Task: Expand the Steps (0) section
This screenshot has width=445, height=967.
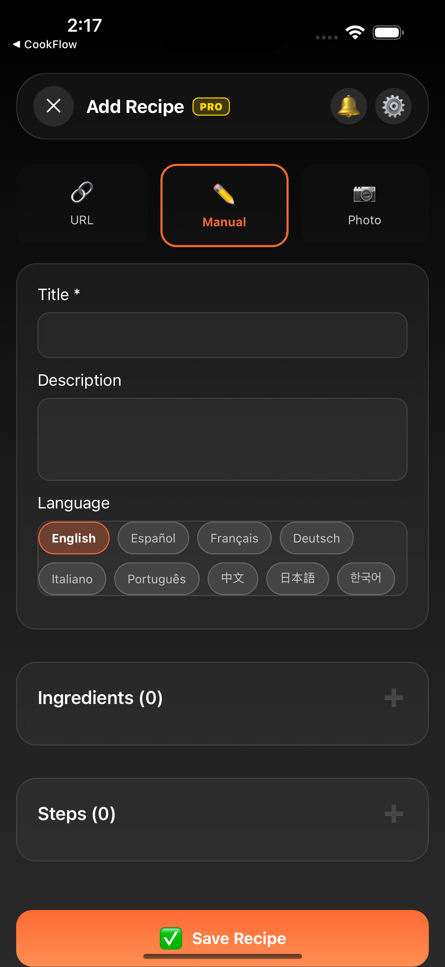Action: [x=222, y=819]
